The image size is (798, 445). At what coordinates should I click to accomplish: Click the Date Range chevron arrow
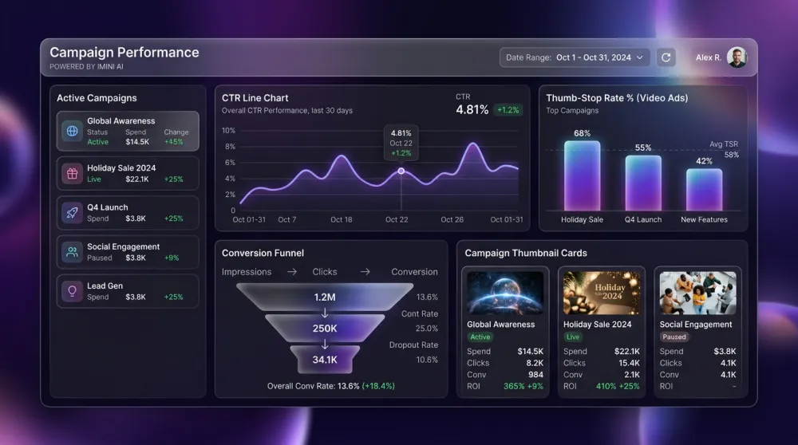(x=640, y=57)
